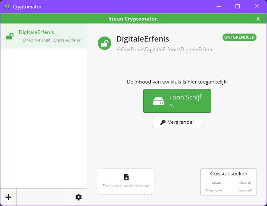Viewport: 267px width, 206px height.
Task: Click the large green unlocked vault circle icon
Action: (x=105, y=43)
